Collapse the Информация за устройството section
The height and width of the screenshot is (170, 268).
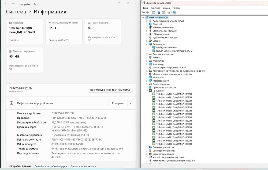pyautogui.click(x=131, y=103)
